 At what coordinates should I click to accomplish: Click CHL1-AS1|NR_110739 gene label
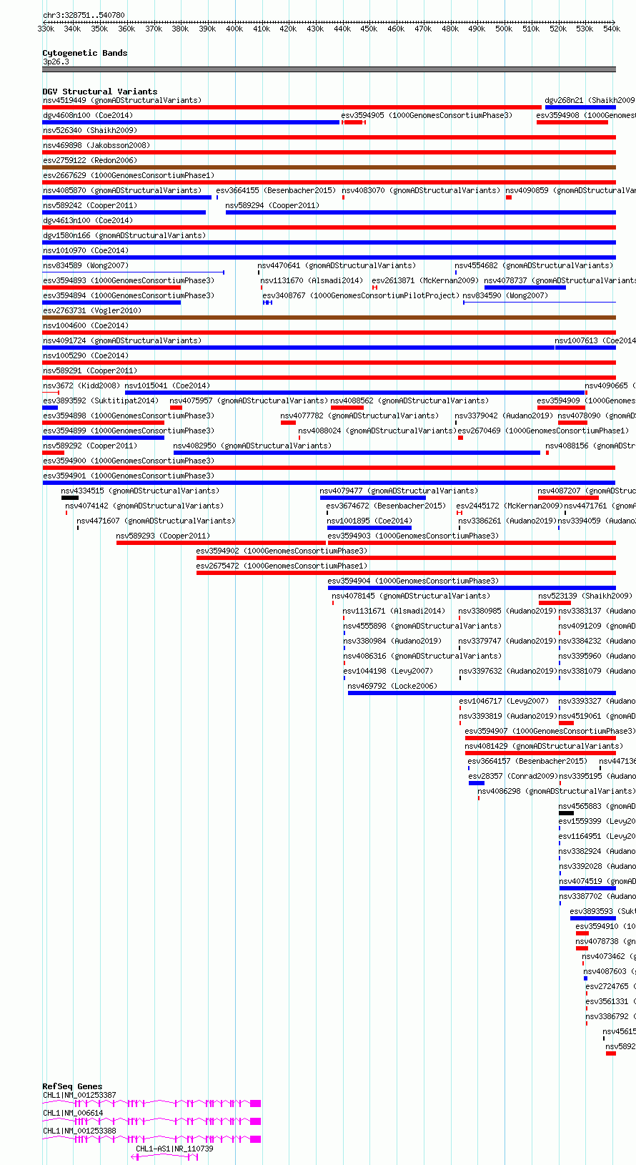(x=175, y=1149)
